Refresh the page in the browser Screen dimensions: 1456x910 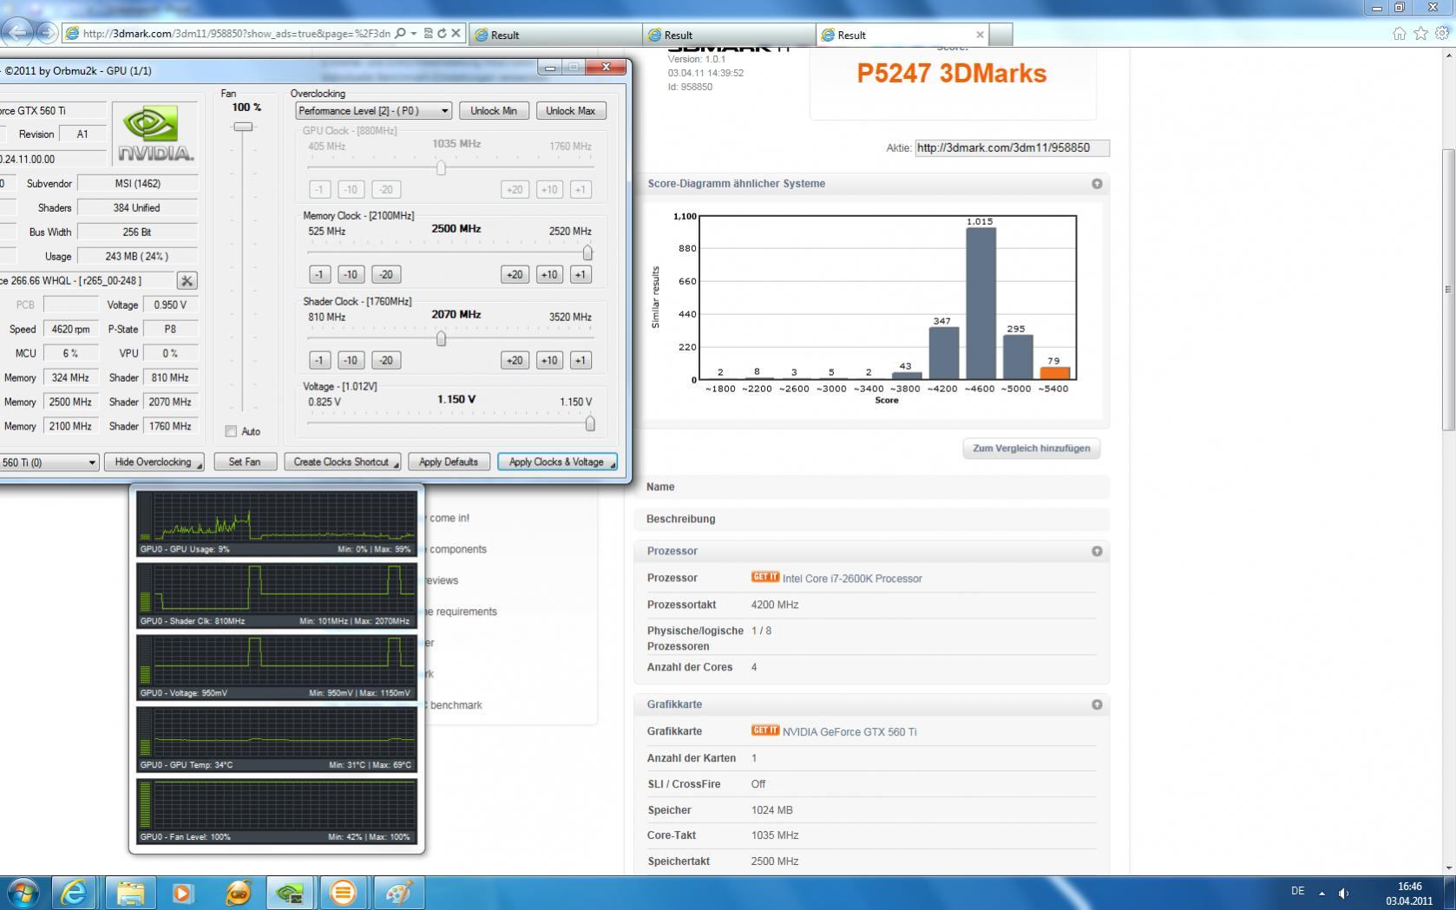442,34
